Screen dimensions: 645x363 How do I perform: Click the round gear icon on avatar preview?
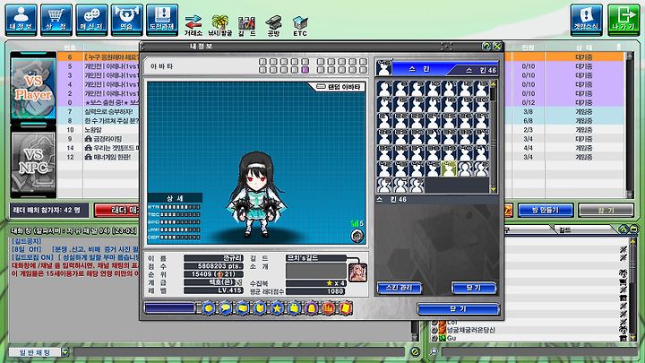[357, 236]
